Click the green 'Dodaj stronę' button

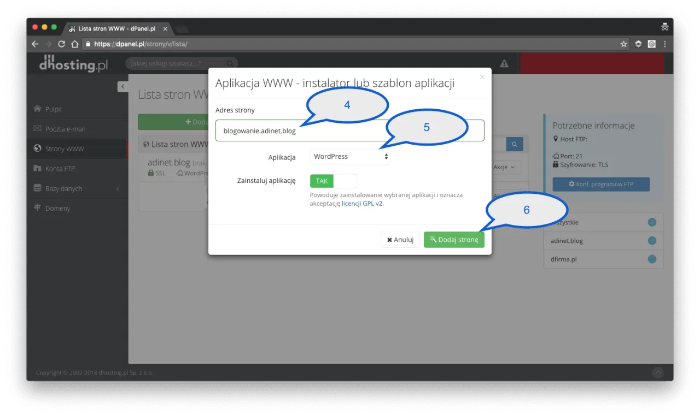pos(454,240)
